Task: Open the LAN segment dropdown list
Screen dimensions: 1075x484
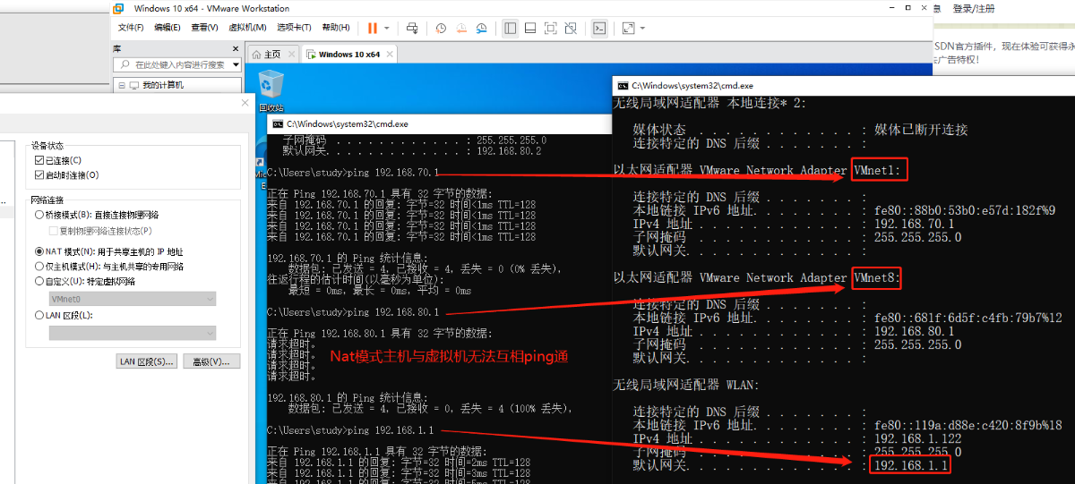Action: point(133,333)
